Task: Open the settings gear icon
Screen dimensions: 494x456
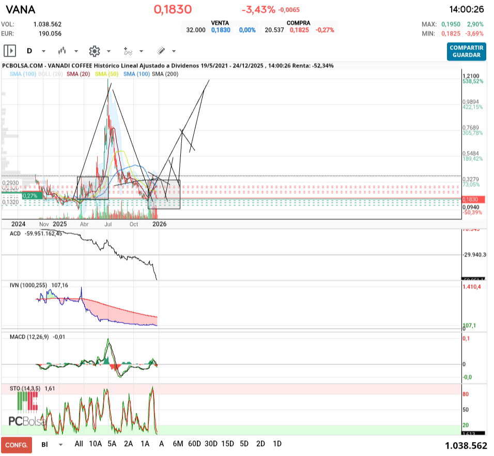Action: click(x=94, y=51)
